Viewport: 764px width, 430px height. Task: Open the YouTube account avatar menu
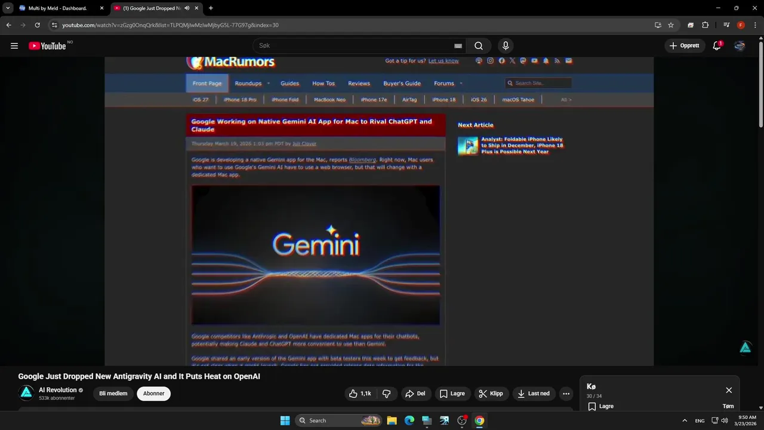pos(740,46)
